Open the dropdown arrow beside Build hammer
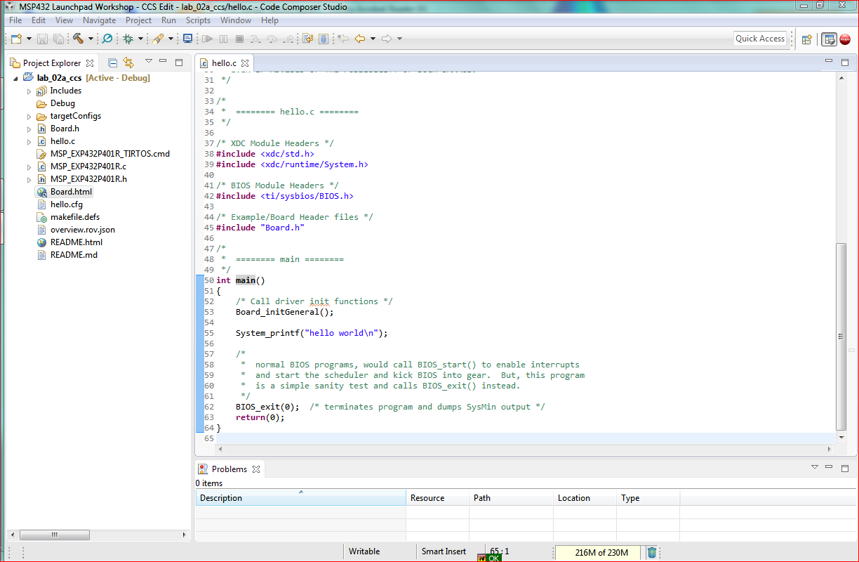The width and height of the screenshot is (859, 562). (90, 39)
